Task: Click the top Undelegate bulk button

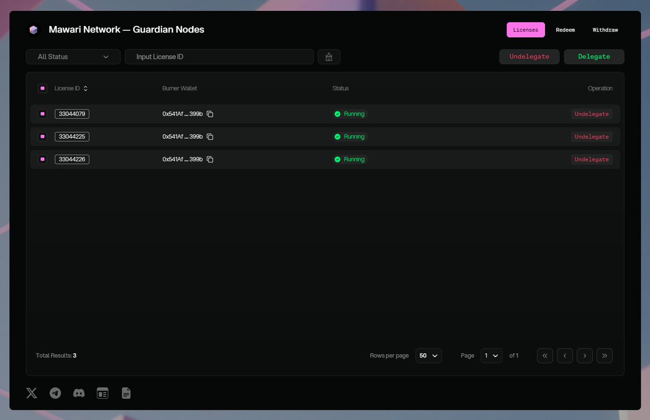Action: click(529, 57)
